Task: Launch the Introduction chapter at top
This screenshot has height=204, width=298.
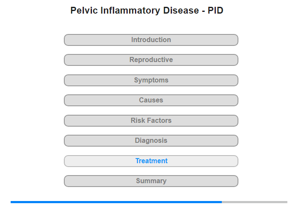Action: coord(151,40)
